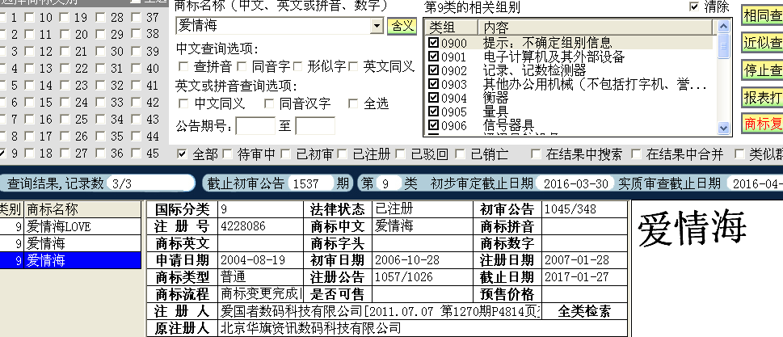Click the 类组 column header
Screen dimensions: 783x337
pos(451,27)
